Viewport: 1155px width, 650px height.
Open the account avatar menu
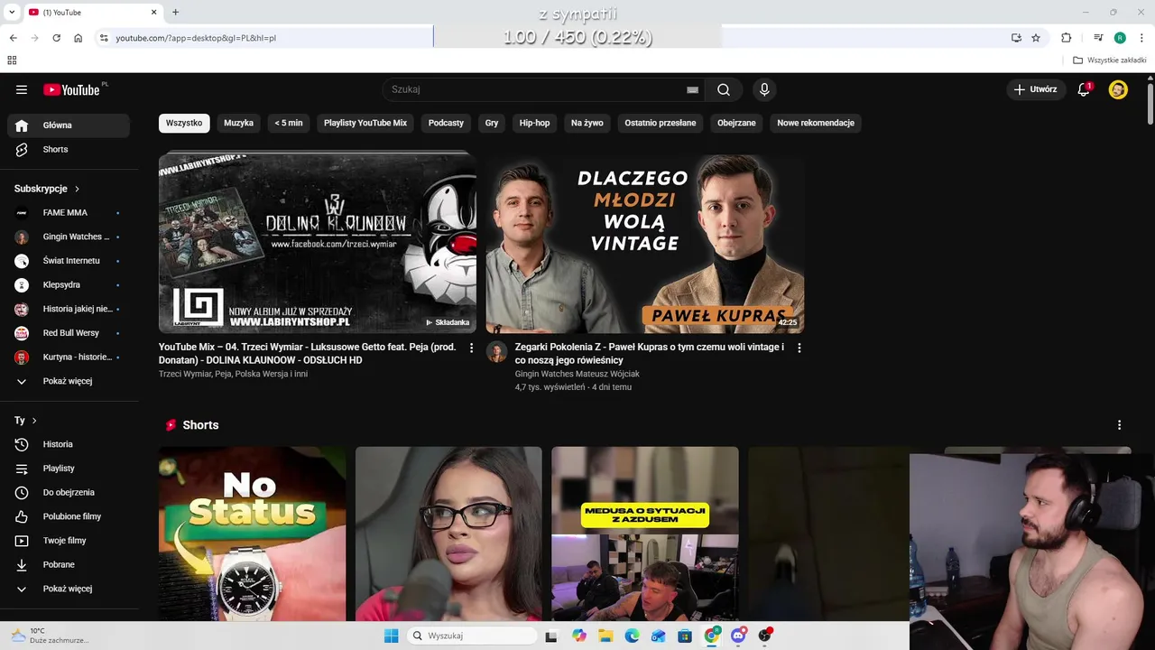point(1118,89)
